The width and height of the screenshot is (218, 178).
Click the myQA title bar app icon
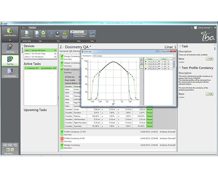tap(2, 23)
